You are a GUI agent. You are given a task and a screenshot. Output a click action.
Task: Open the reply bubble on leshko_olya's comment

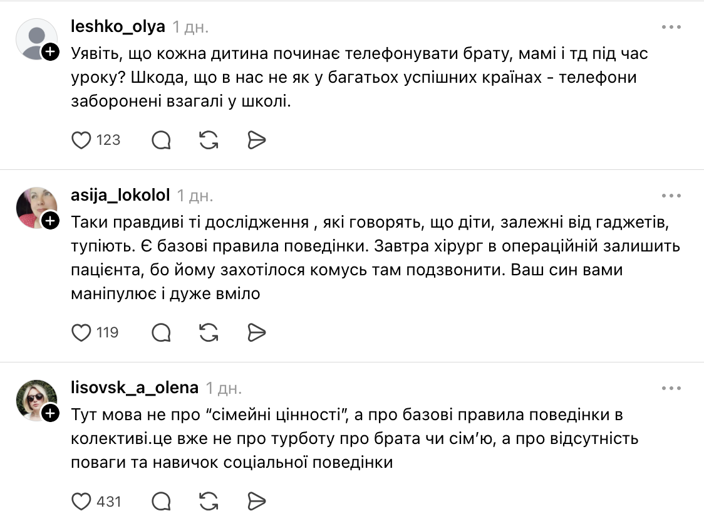pos(161,140)
